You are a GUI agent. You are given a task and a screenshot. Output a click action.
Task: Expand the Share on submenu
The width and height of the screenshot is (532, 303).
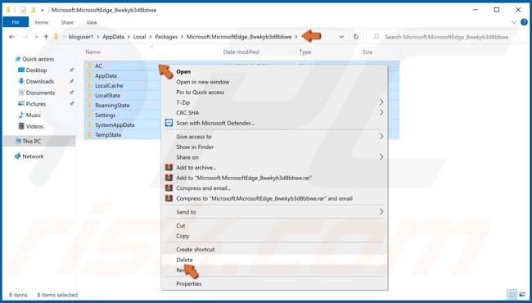coord(274,157)
